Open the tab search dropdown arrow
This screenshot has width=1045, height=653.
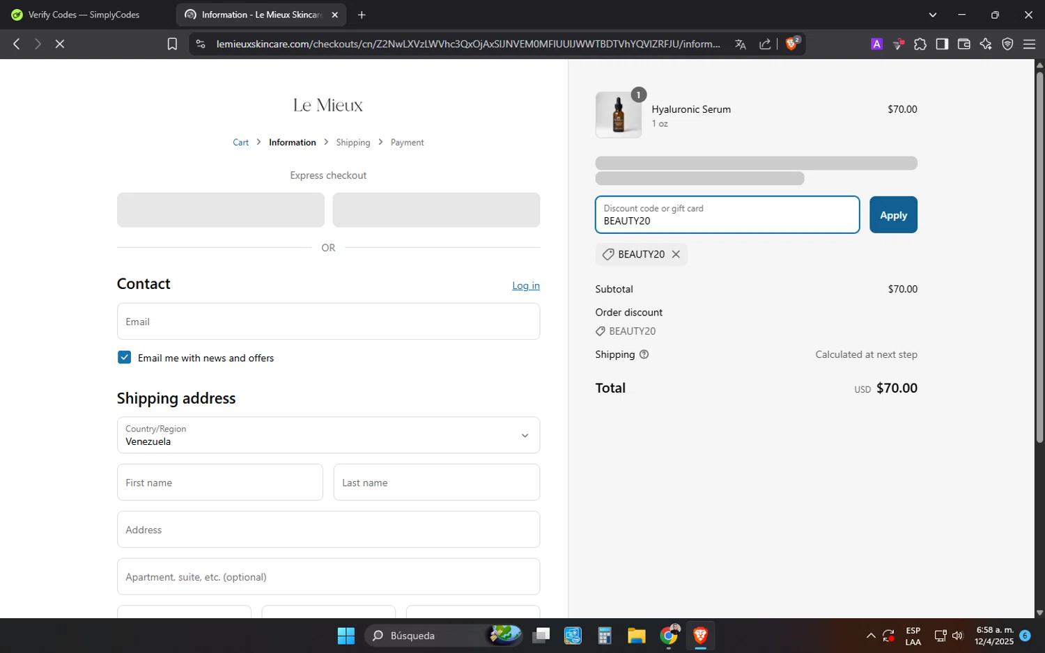point(933,15)
